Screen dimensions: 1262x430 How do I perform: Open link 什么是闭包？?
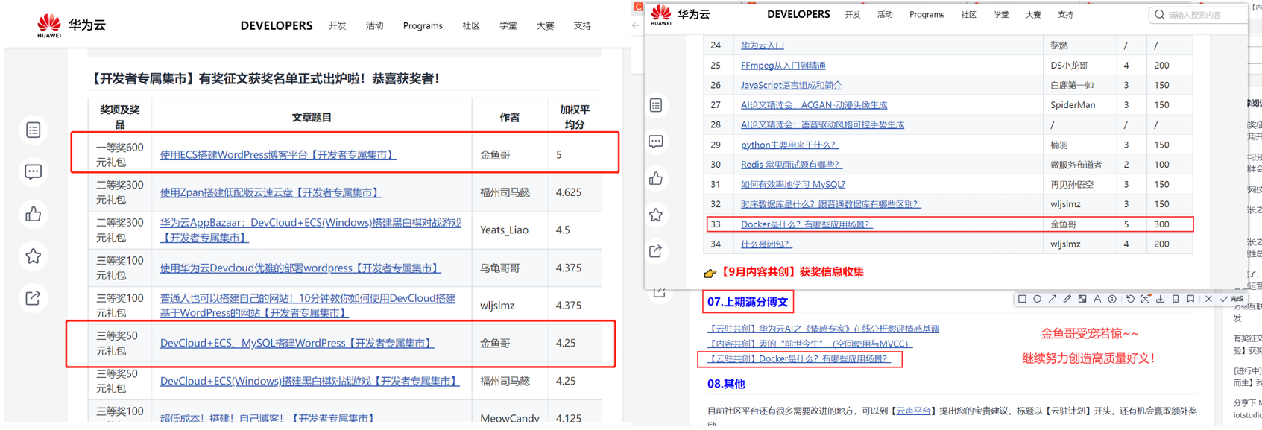click(766, 244)
